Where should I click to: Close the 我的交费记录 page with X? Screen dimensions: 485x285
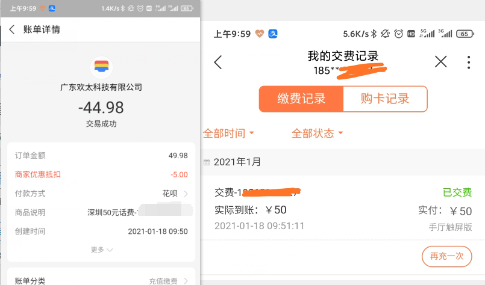[x=441, y=61]
